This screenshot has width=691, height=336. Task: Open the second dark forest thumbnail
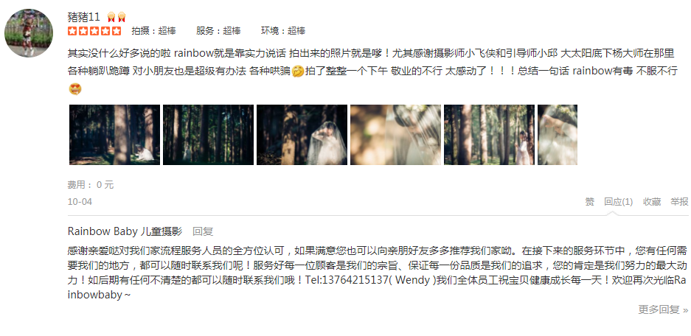(209, 135)
